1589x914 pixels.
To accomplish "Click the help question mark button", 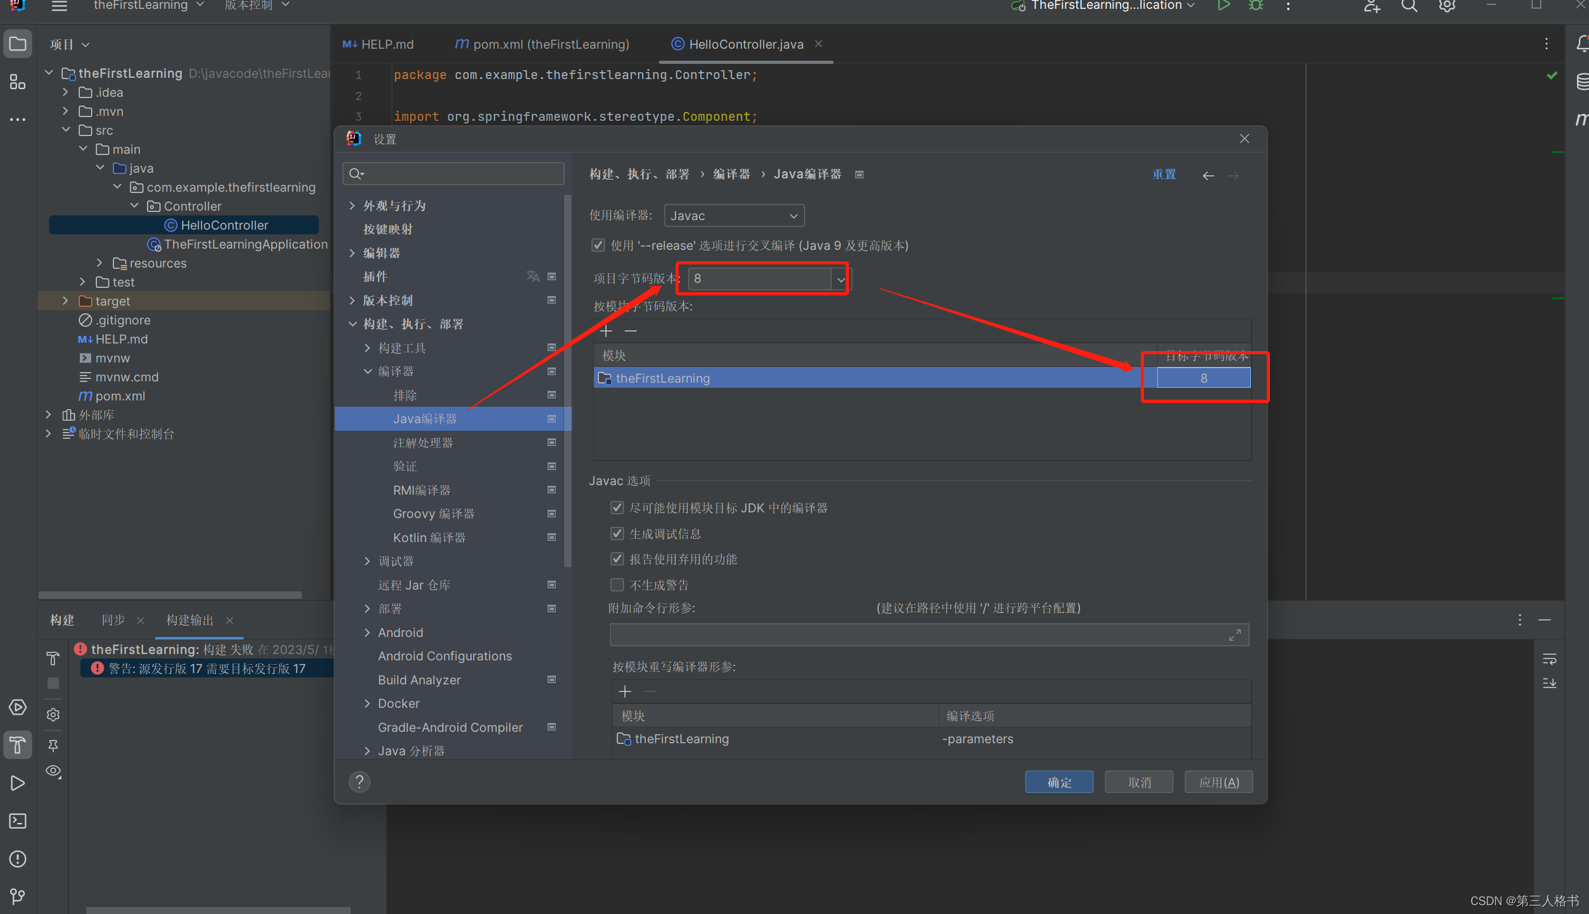I will tap(360, 782).
